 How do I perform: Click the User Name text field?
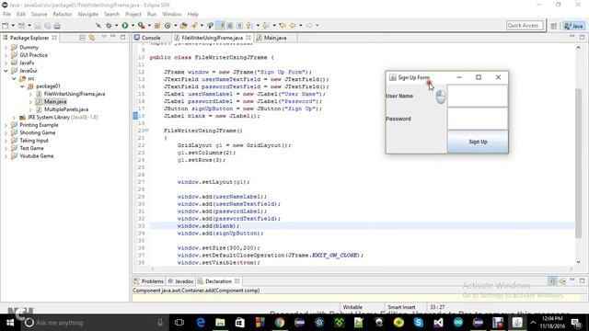(x=478, y=96)
